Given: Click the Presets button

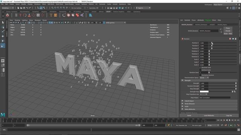Looking at the screenshot, I should click(228, 31).
